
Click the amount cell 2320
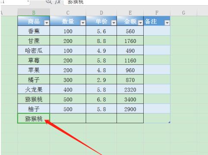(x=130, y=89)
